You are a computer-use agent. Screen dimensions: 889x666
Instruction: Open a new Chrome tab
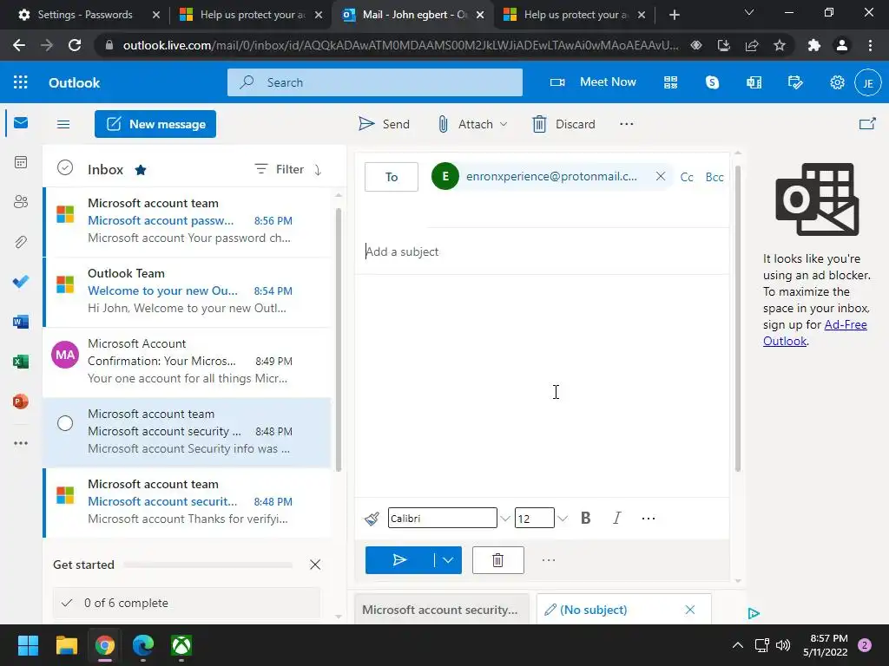(x=674, y=15)
